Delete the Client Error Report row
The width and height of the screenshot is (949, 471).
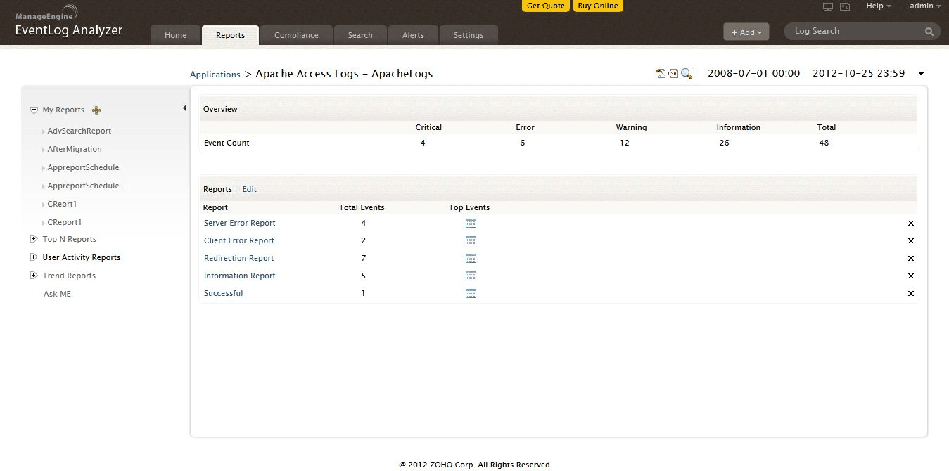(x=911, y=241)
